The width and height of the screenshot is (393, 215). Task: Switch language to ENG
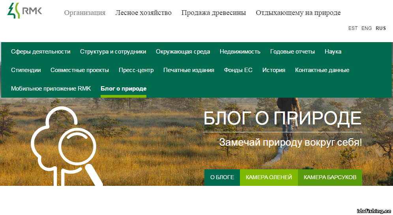pyautogui.click(x=367, y=28)
